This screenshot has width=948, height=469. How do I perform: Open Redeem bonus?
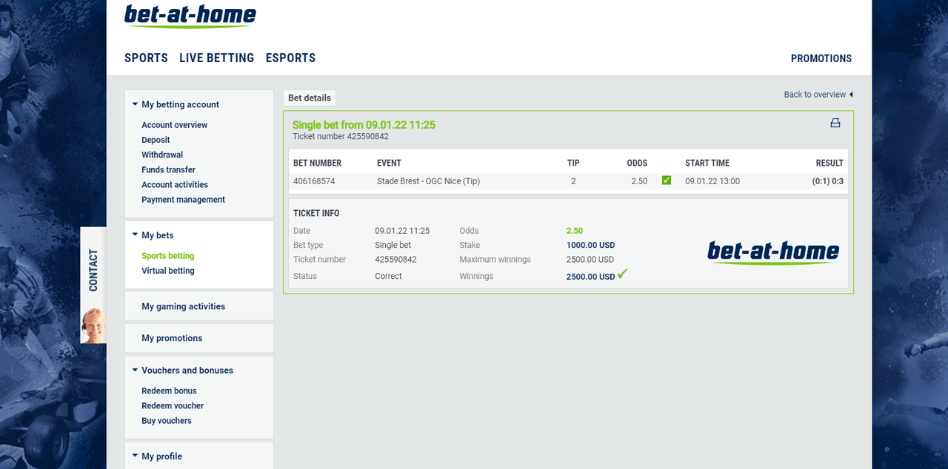click(169, 391)
